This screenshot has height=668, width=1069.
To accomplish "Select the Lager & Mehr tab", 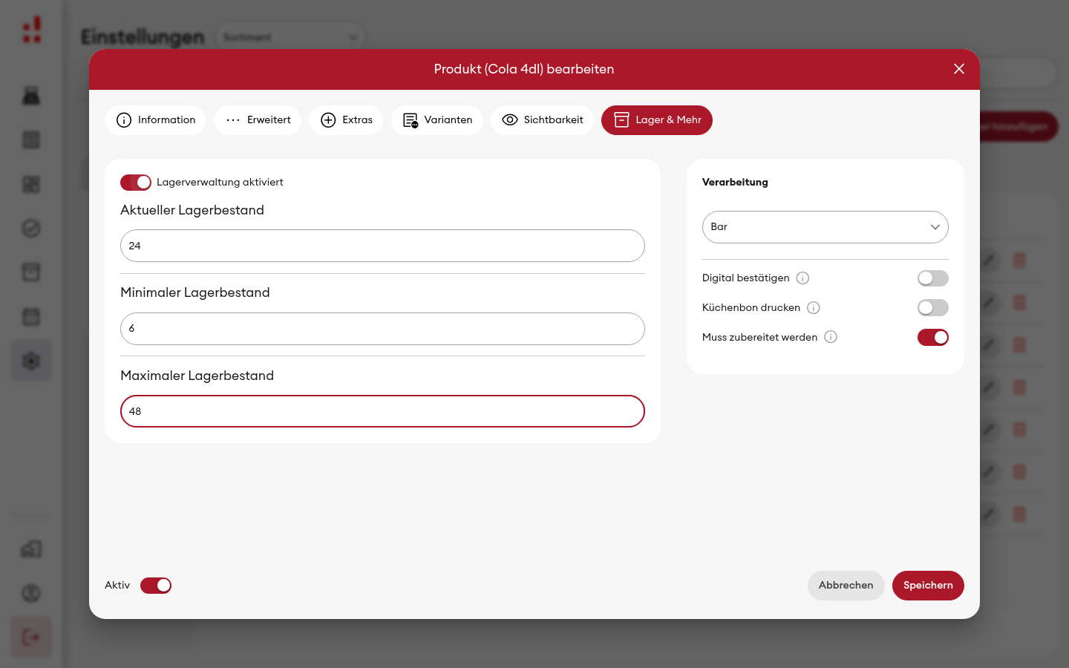I will [x=657, y=120].
